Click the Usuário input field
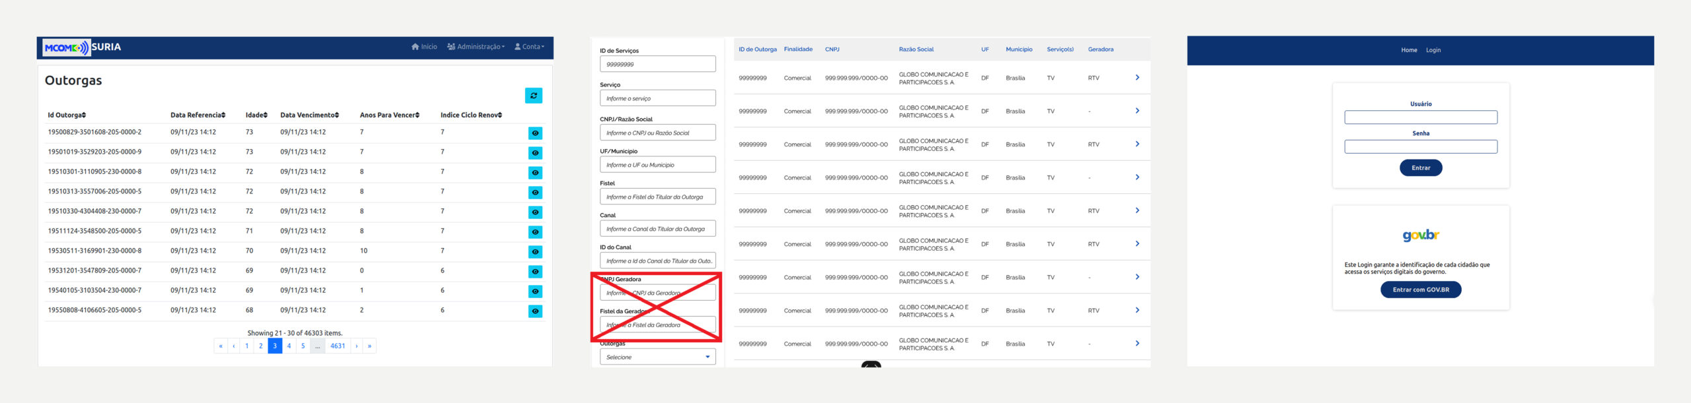1691x403 pixels. (x=1420, y=117)
